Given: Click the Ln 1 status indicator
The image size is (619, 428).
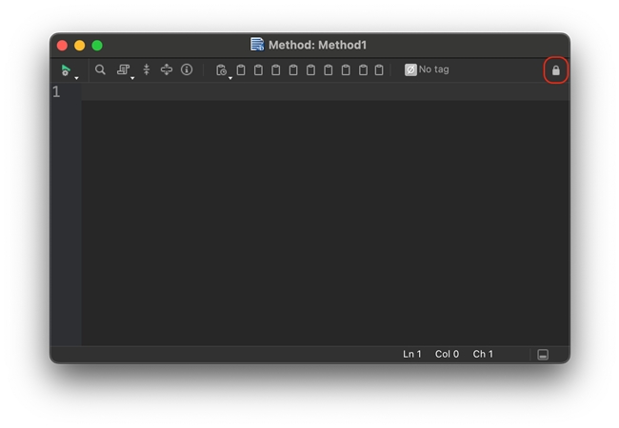Looking at the screenshot, I should click(x=411, y=354).
